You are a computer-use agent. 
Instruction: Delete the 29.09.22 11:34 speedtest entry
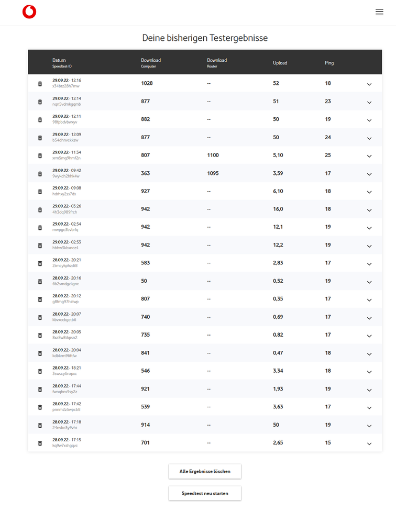(x=40, y=155)
